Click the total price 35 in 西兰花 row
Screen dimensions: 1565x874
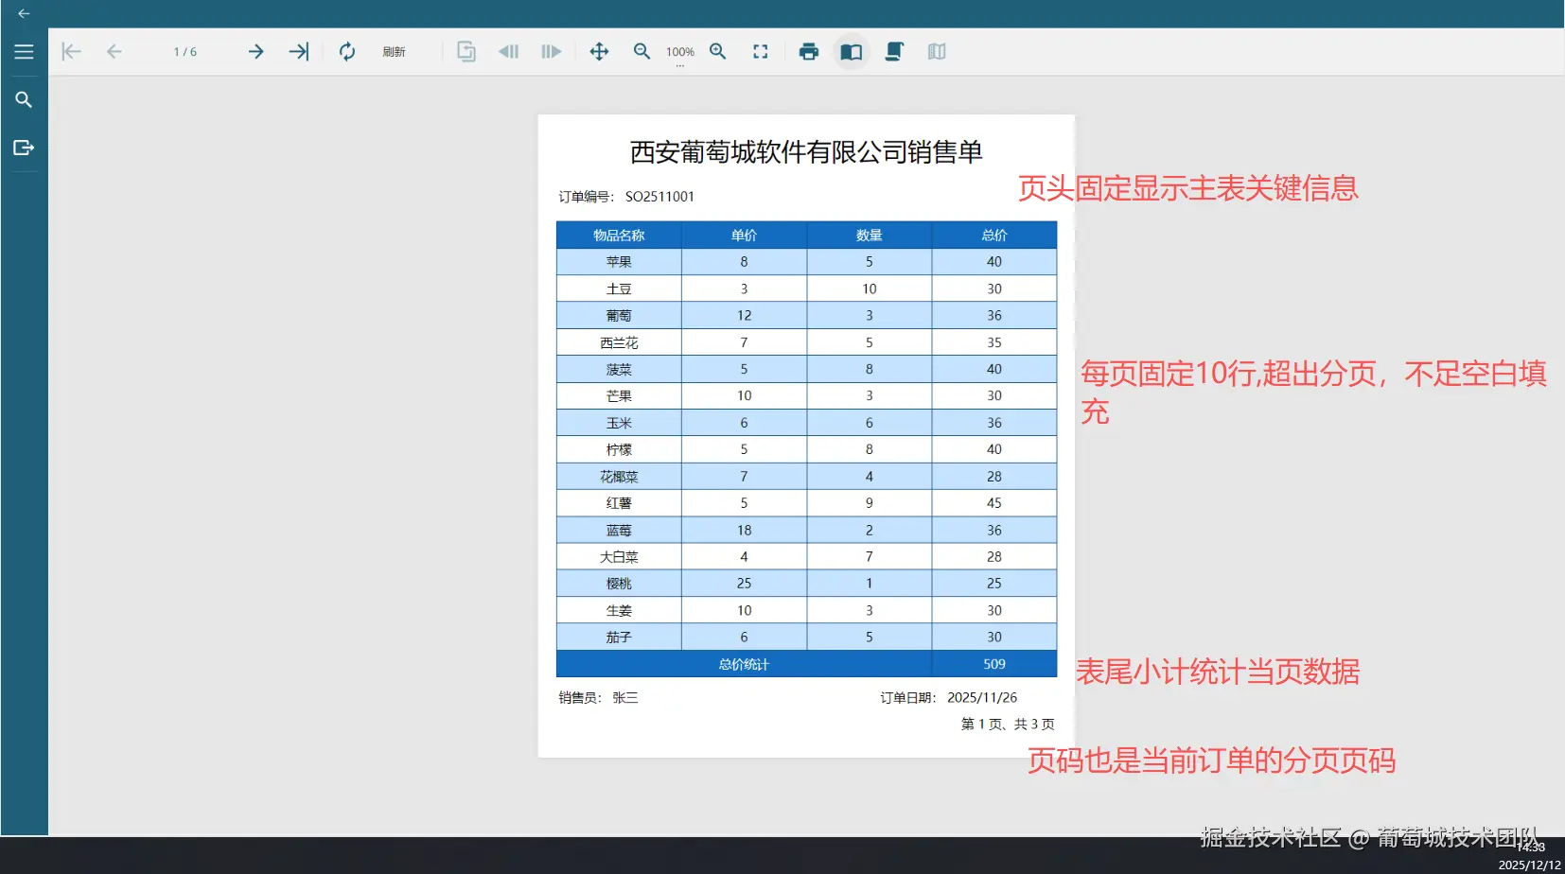coord(994,342)
